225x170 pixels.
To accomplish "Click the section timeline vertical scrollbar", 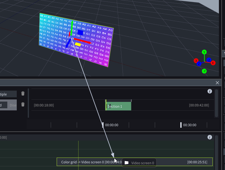I will click(216, 103).
